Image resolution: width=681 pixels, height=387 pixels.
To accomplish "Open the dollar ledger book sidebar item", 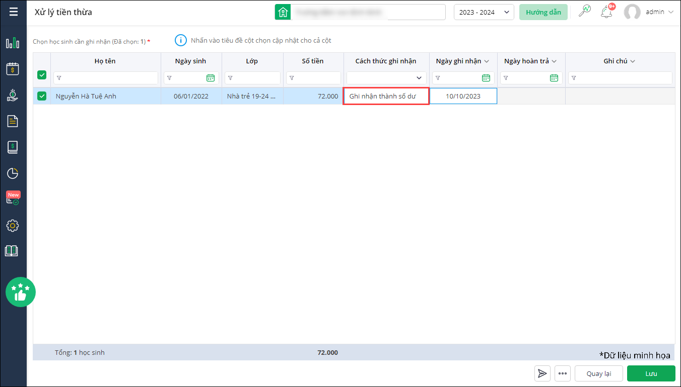I will [x=13, y=147].
